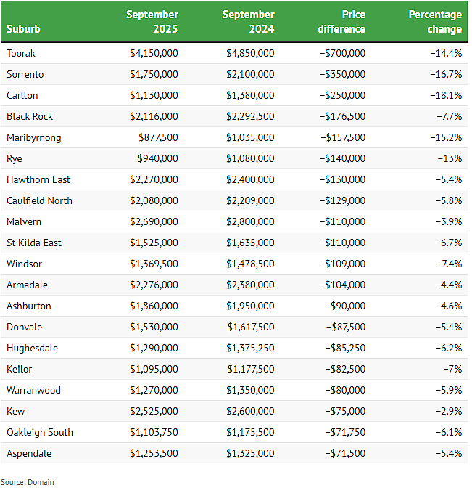Select the Malvern suburb name
Image resolution: width=472 pixels, height=496 pixels.
[x=24, y=221]
